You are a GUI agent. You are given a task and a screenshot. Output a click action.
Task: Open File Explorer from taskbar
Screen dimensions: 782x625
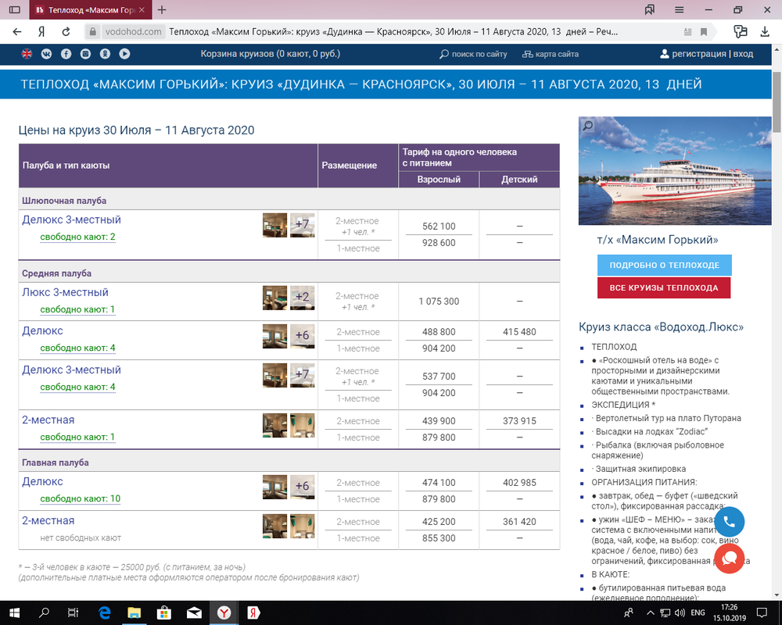[135, 612]
